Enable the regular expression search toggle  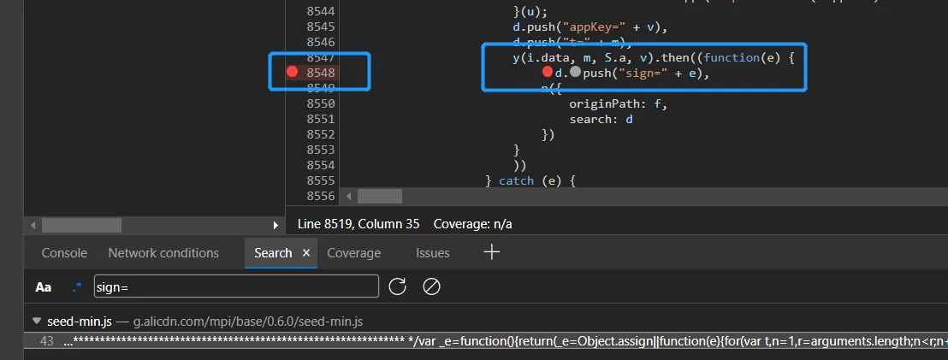tap(77, 287)
